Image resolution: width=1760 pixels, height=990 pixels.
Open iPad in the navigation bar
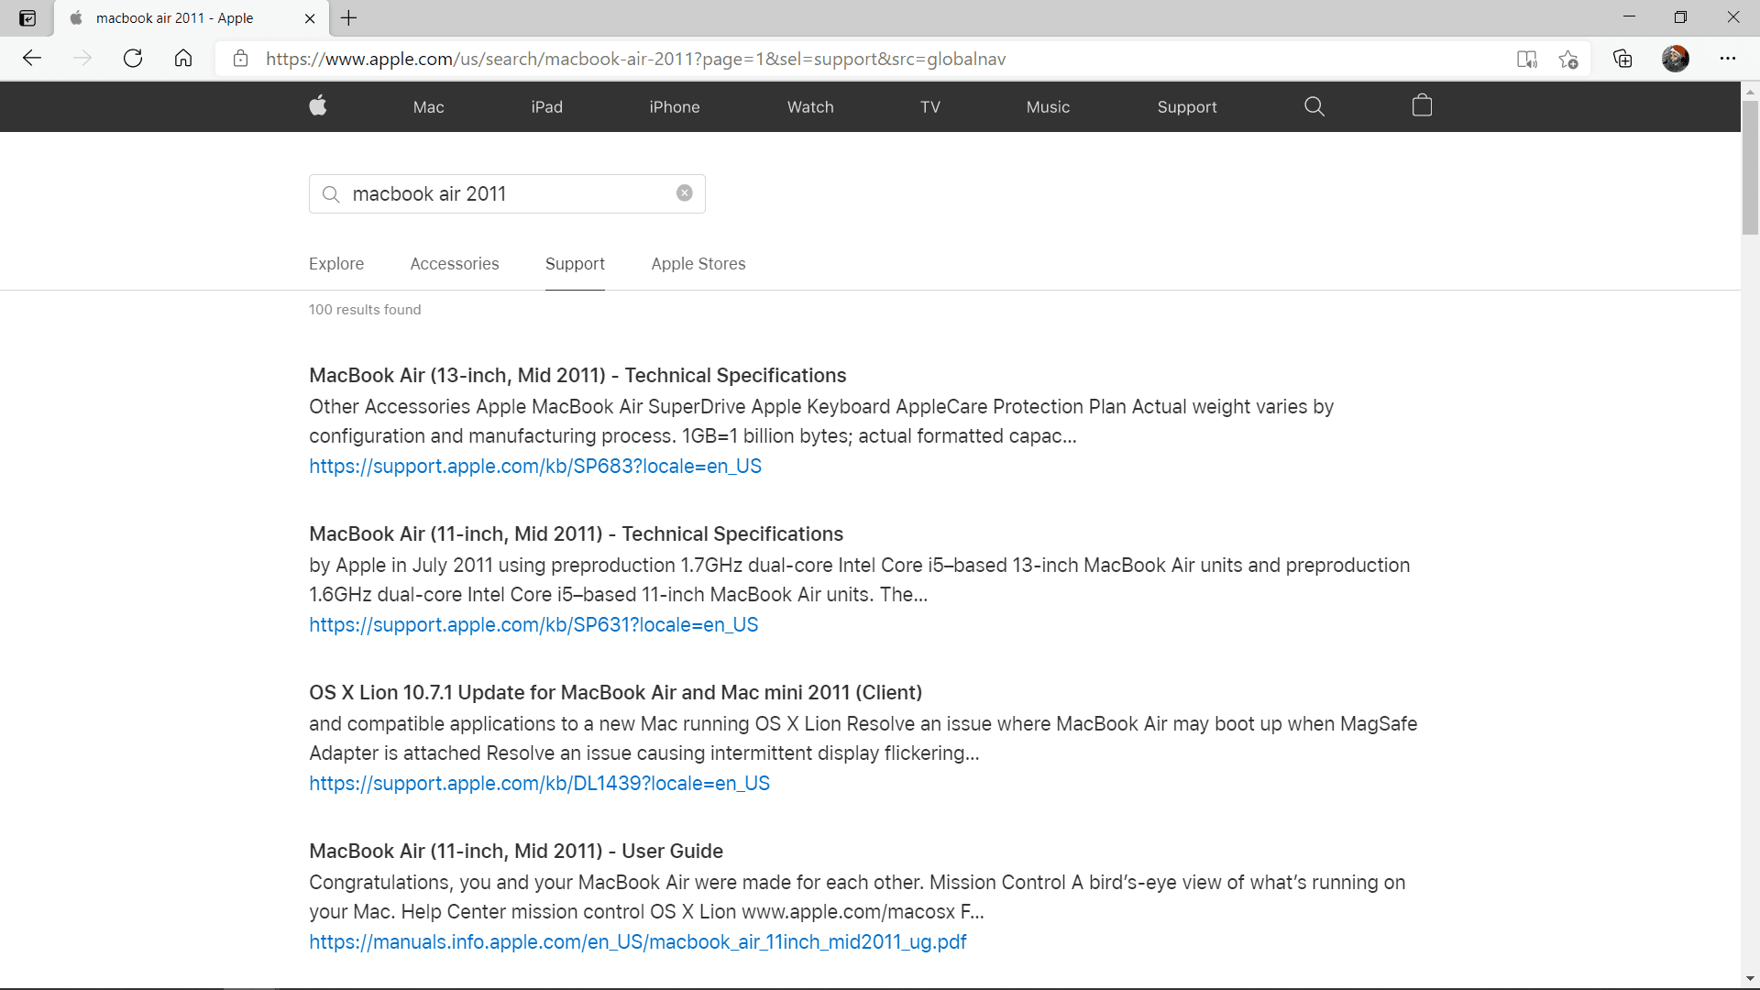coord(547,107)
